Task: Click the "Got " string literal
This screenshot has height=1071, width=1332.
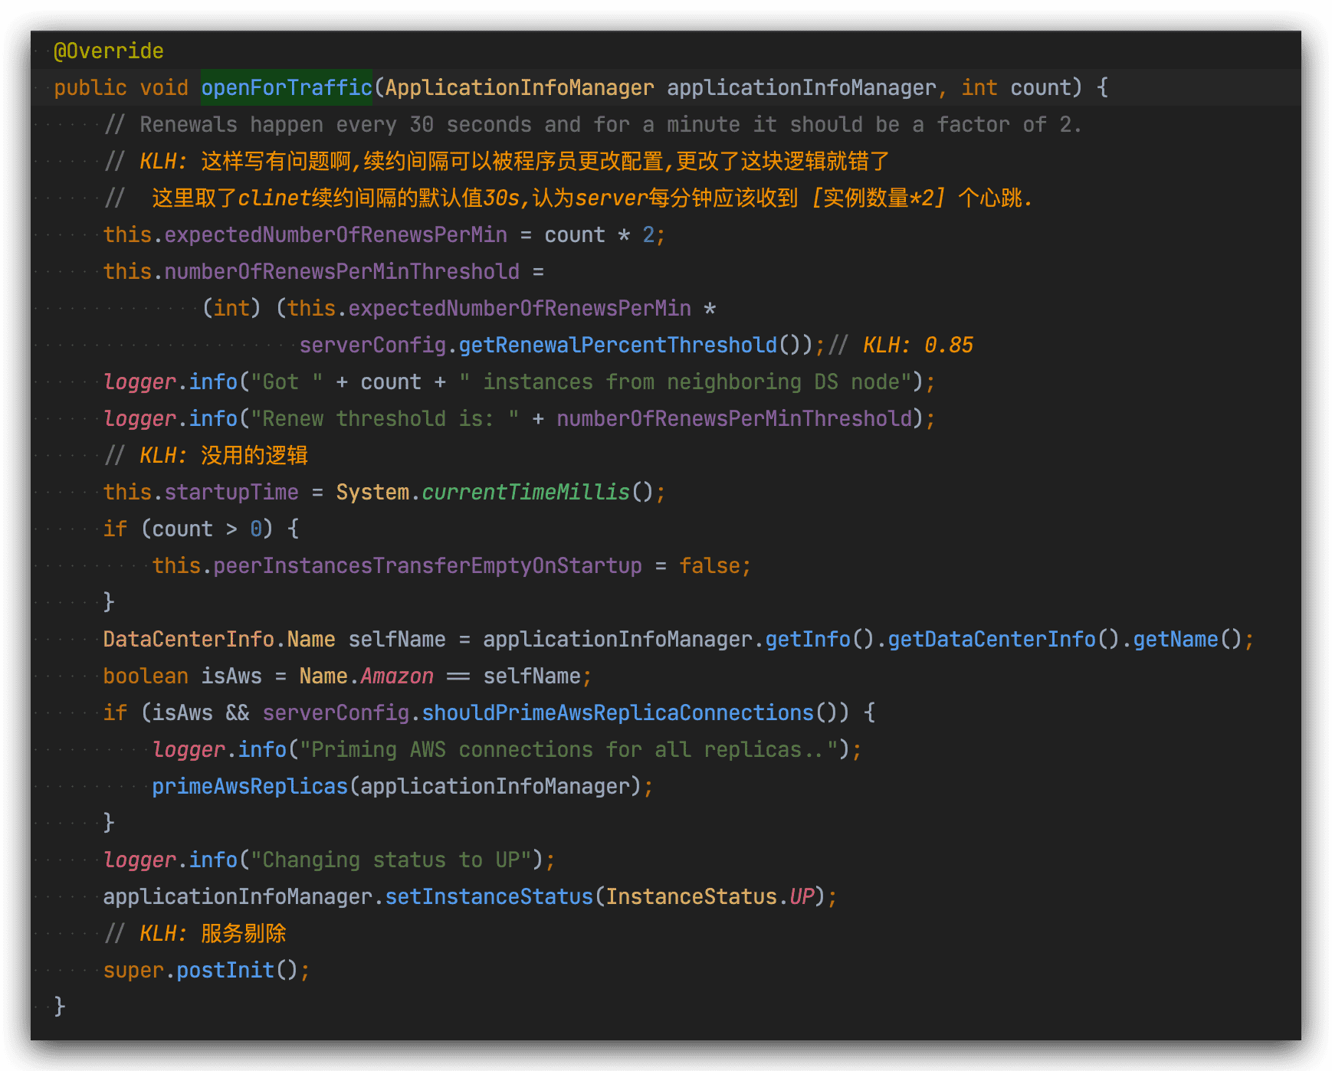Action: (x=287, y=382)
